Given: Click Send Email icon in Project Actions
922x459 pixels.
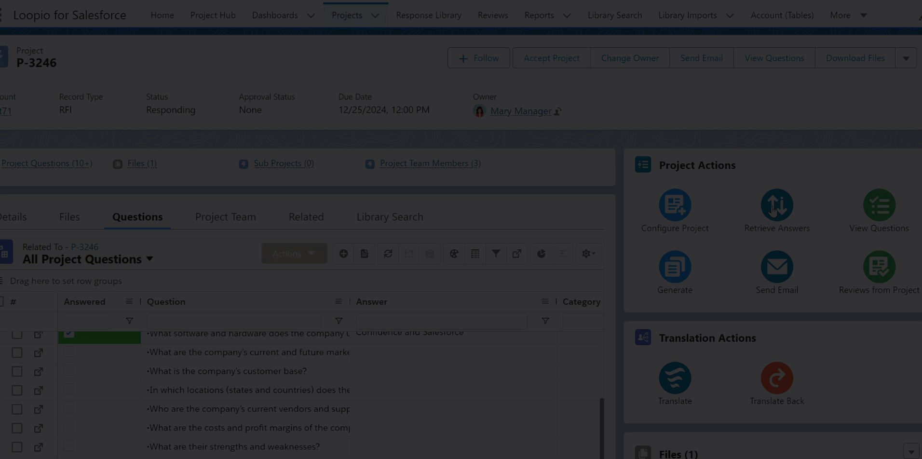Looking at the screenshot, I should (777, 267).
